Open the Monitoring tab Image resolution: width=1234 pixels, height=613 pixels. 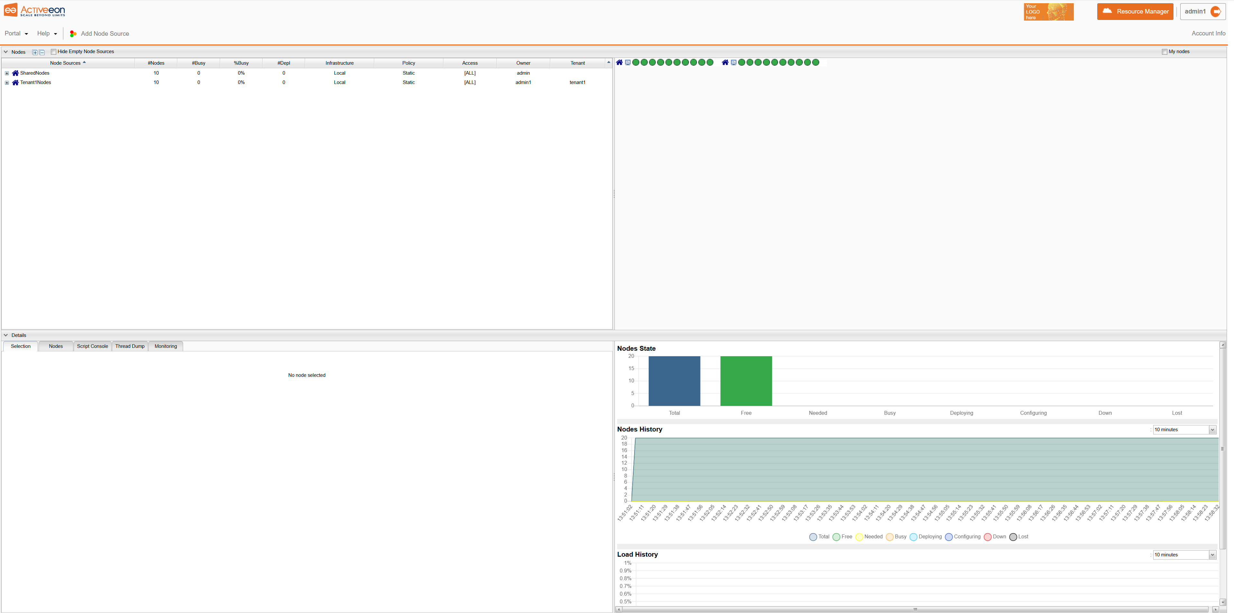[166, 346]
